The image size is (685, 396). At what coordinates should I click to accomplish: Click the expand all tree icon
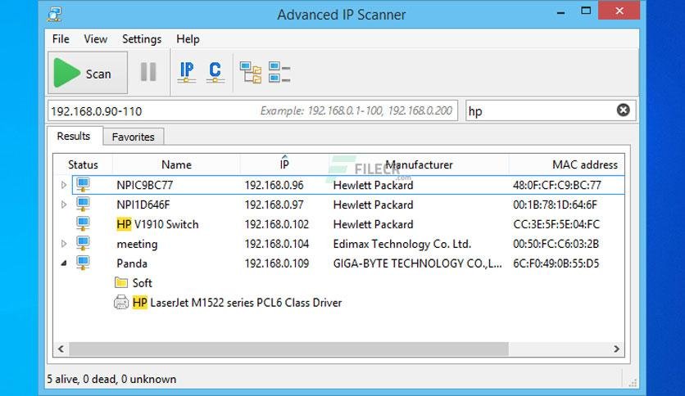[251, 72]
